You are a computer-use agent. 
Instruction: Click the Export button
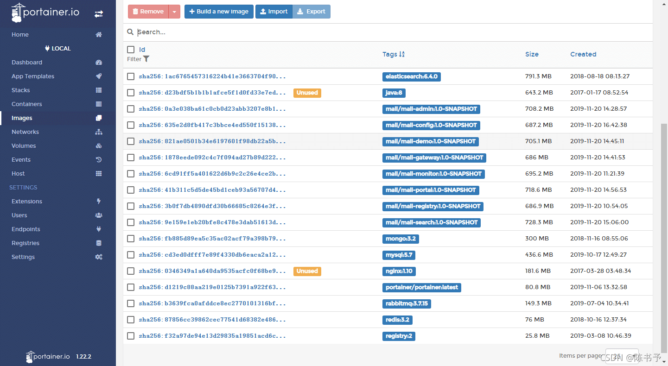312,12
